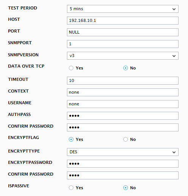This screenshot has height=196, width=188.
Task: Select Yes for Data Over TCP
Action: [x=71, y=68]
